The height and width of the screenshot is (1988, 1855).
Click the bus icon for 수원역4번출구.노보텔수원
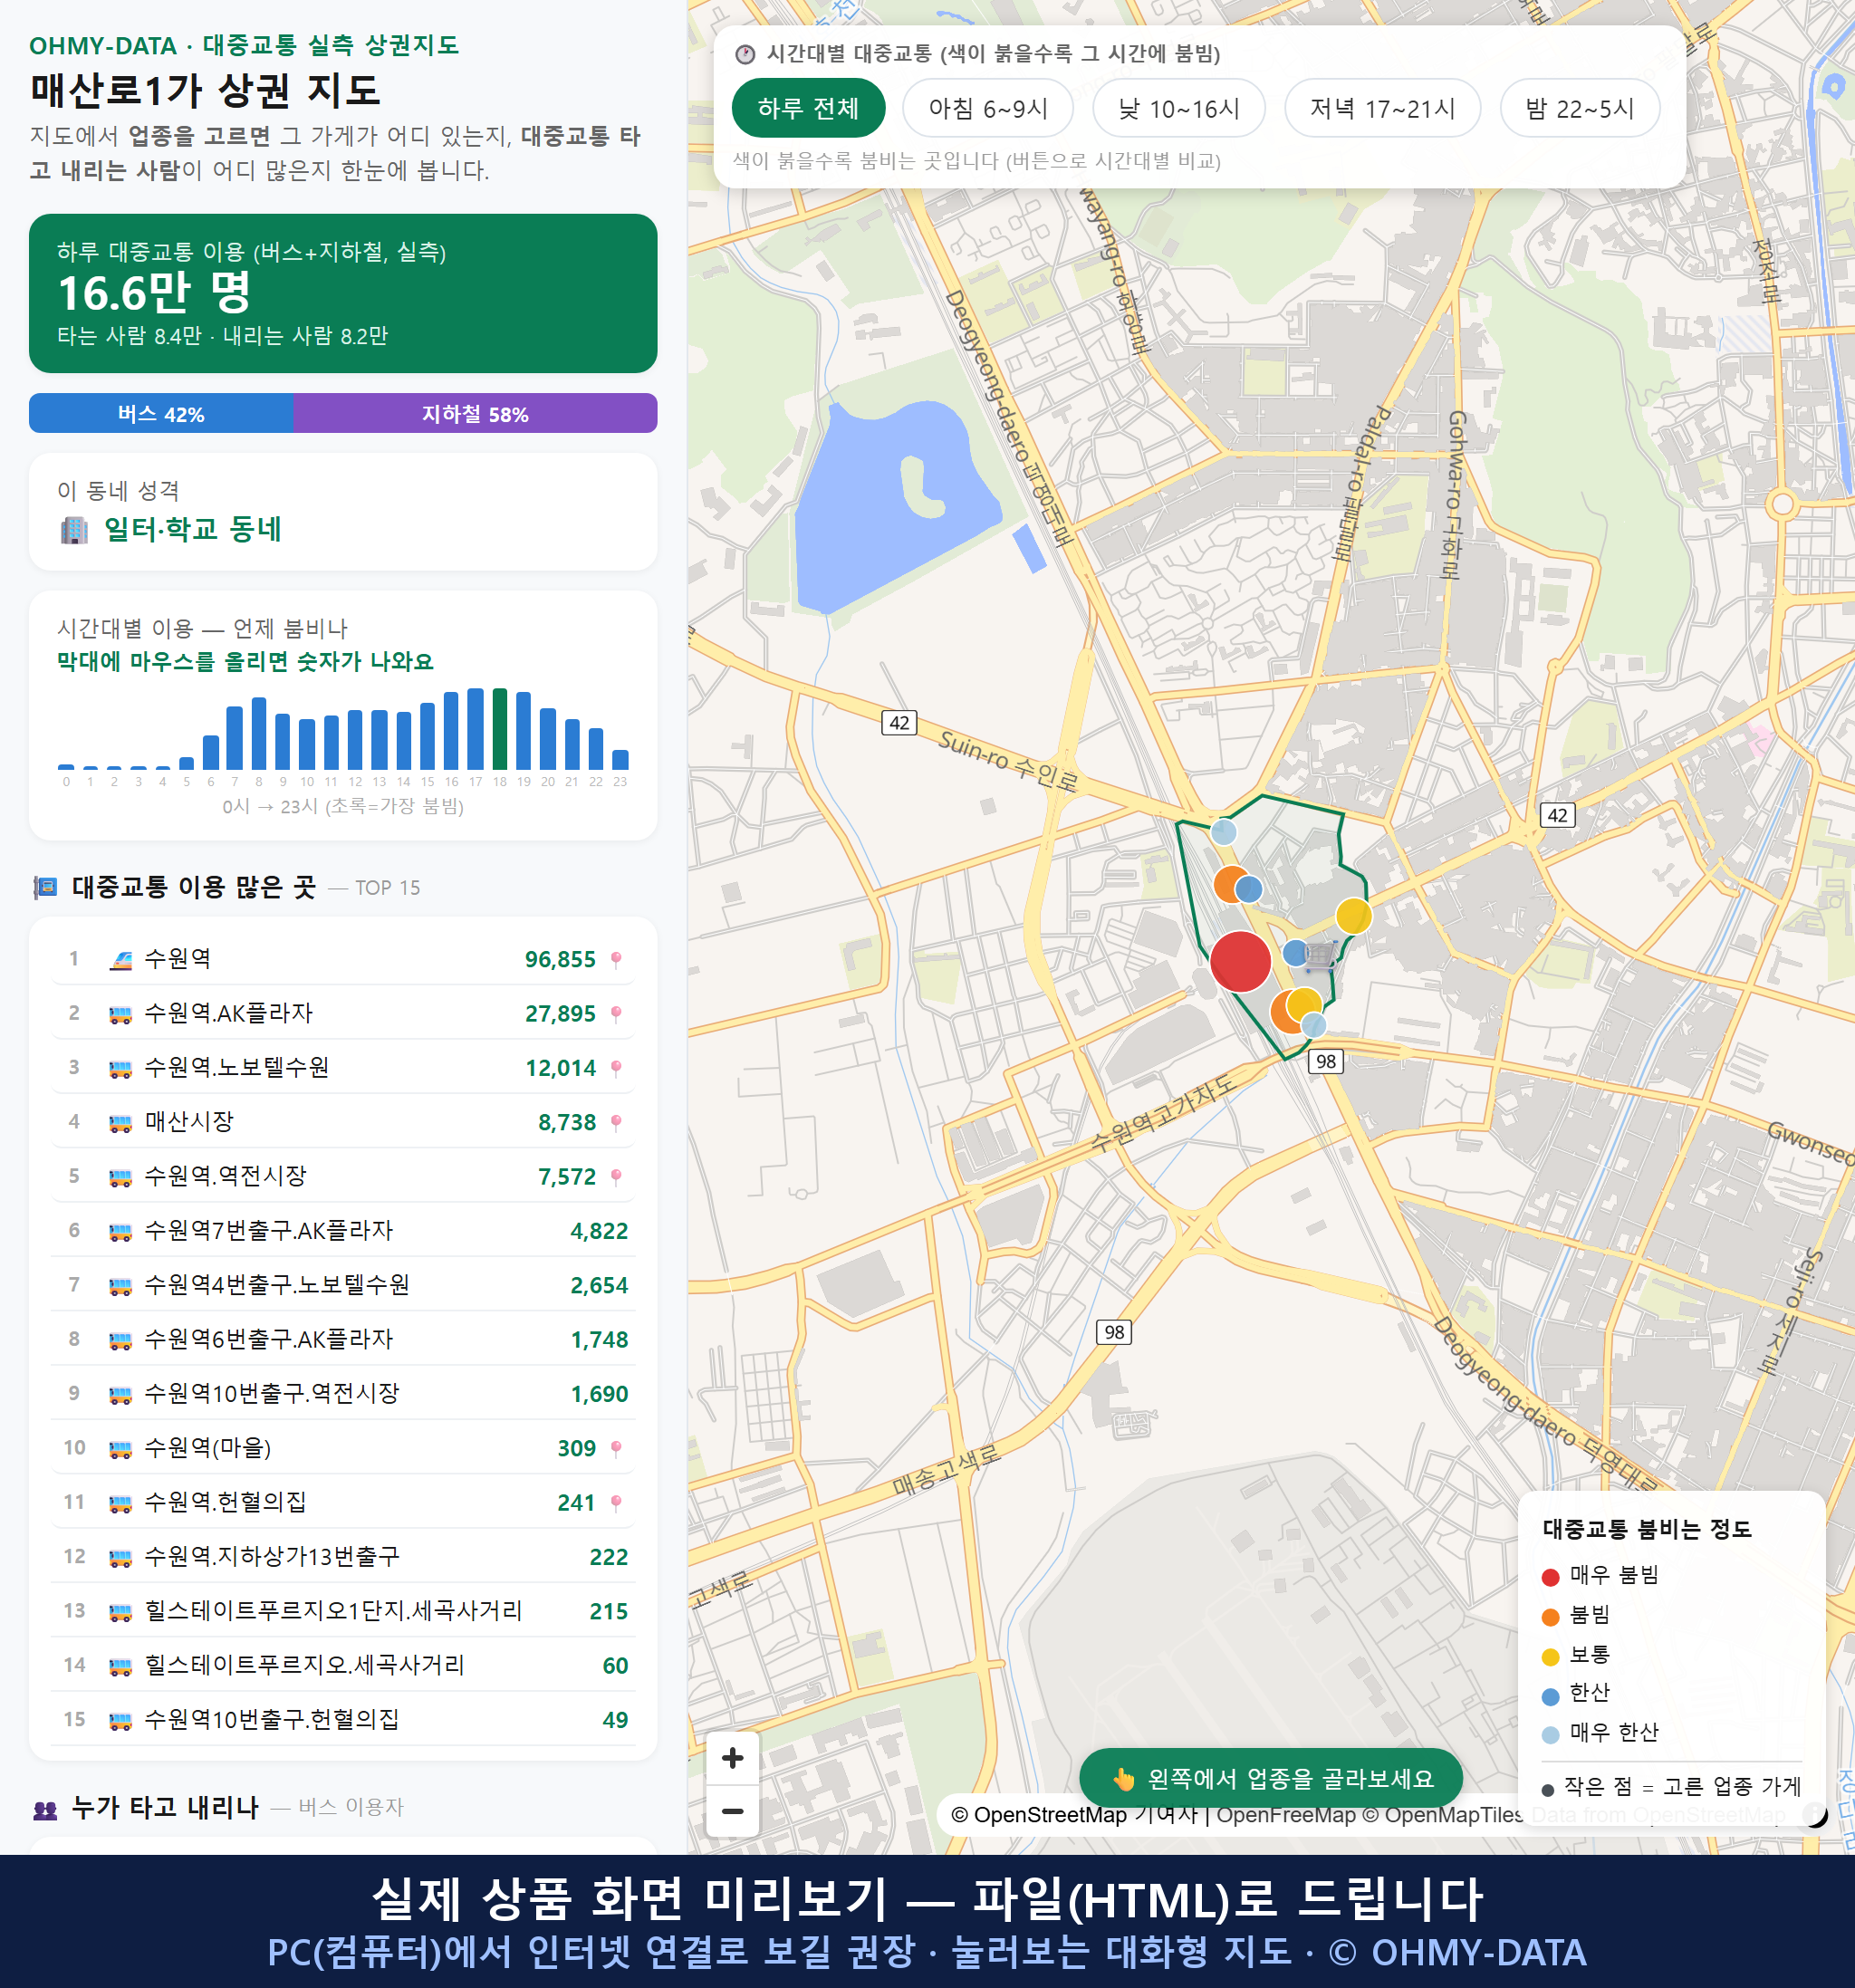[x=121, y=1285]
